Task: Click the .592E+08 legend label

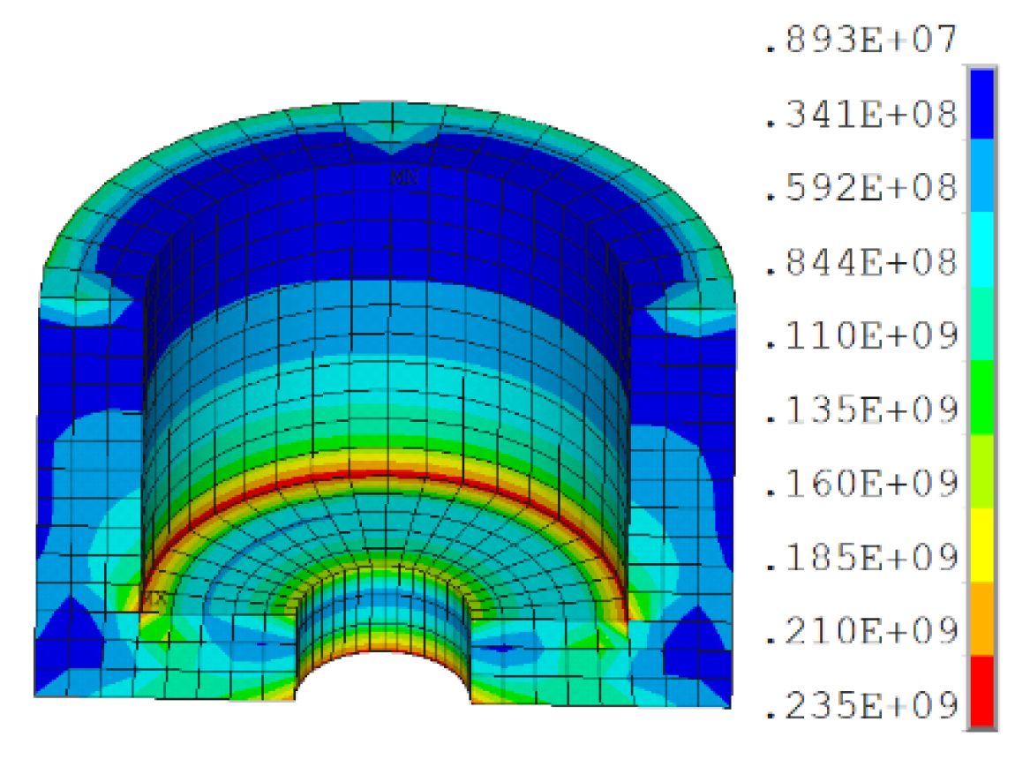Action: coord(861,189)
